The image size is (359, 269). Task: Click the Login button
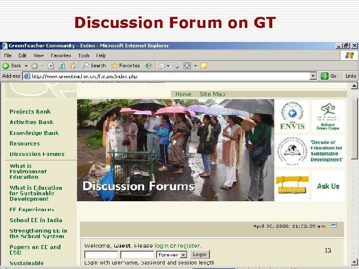199,255
